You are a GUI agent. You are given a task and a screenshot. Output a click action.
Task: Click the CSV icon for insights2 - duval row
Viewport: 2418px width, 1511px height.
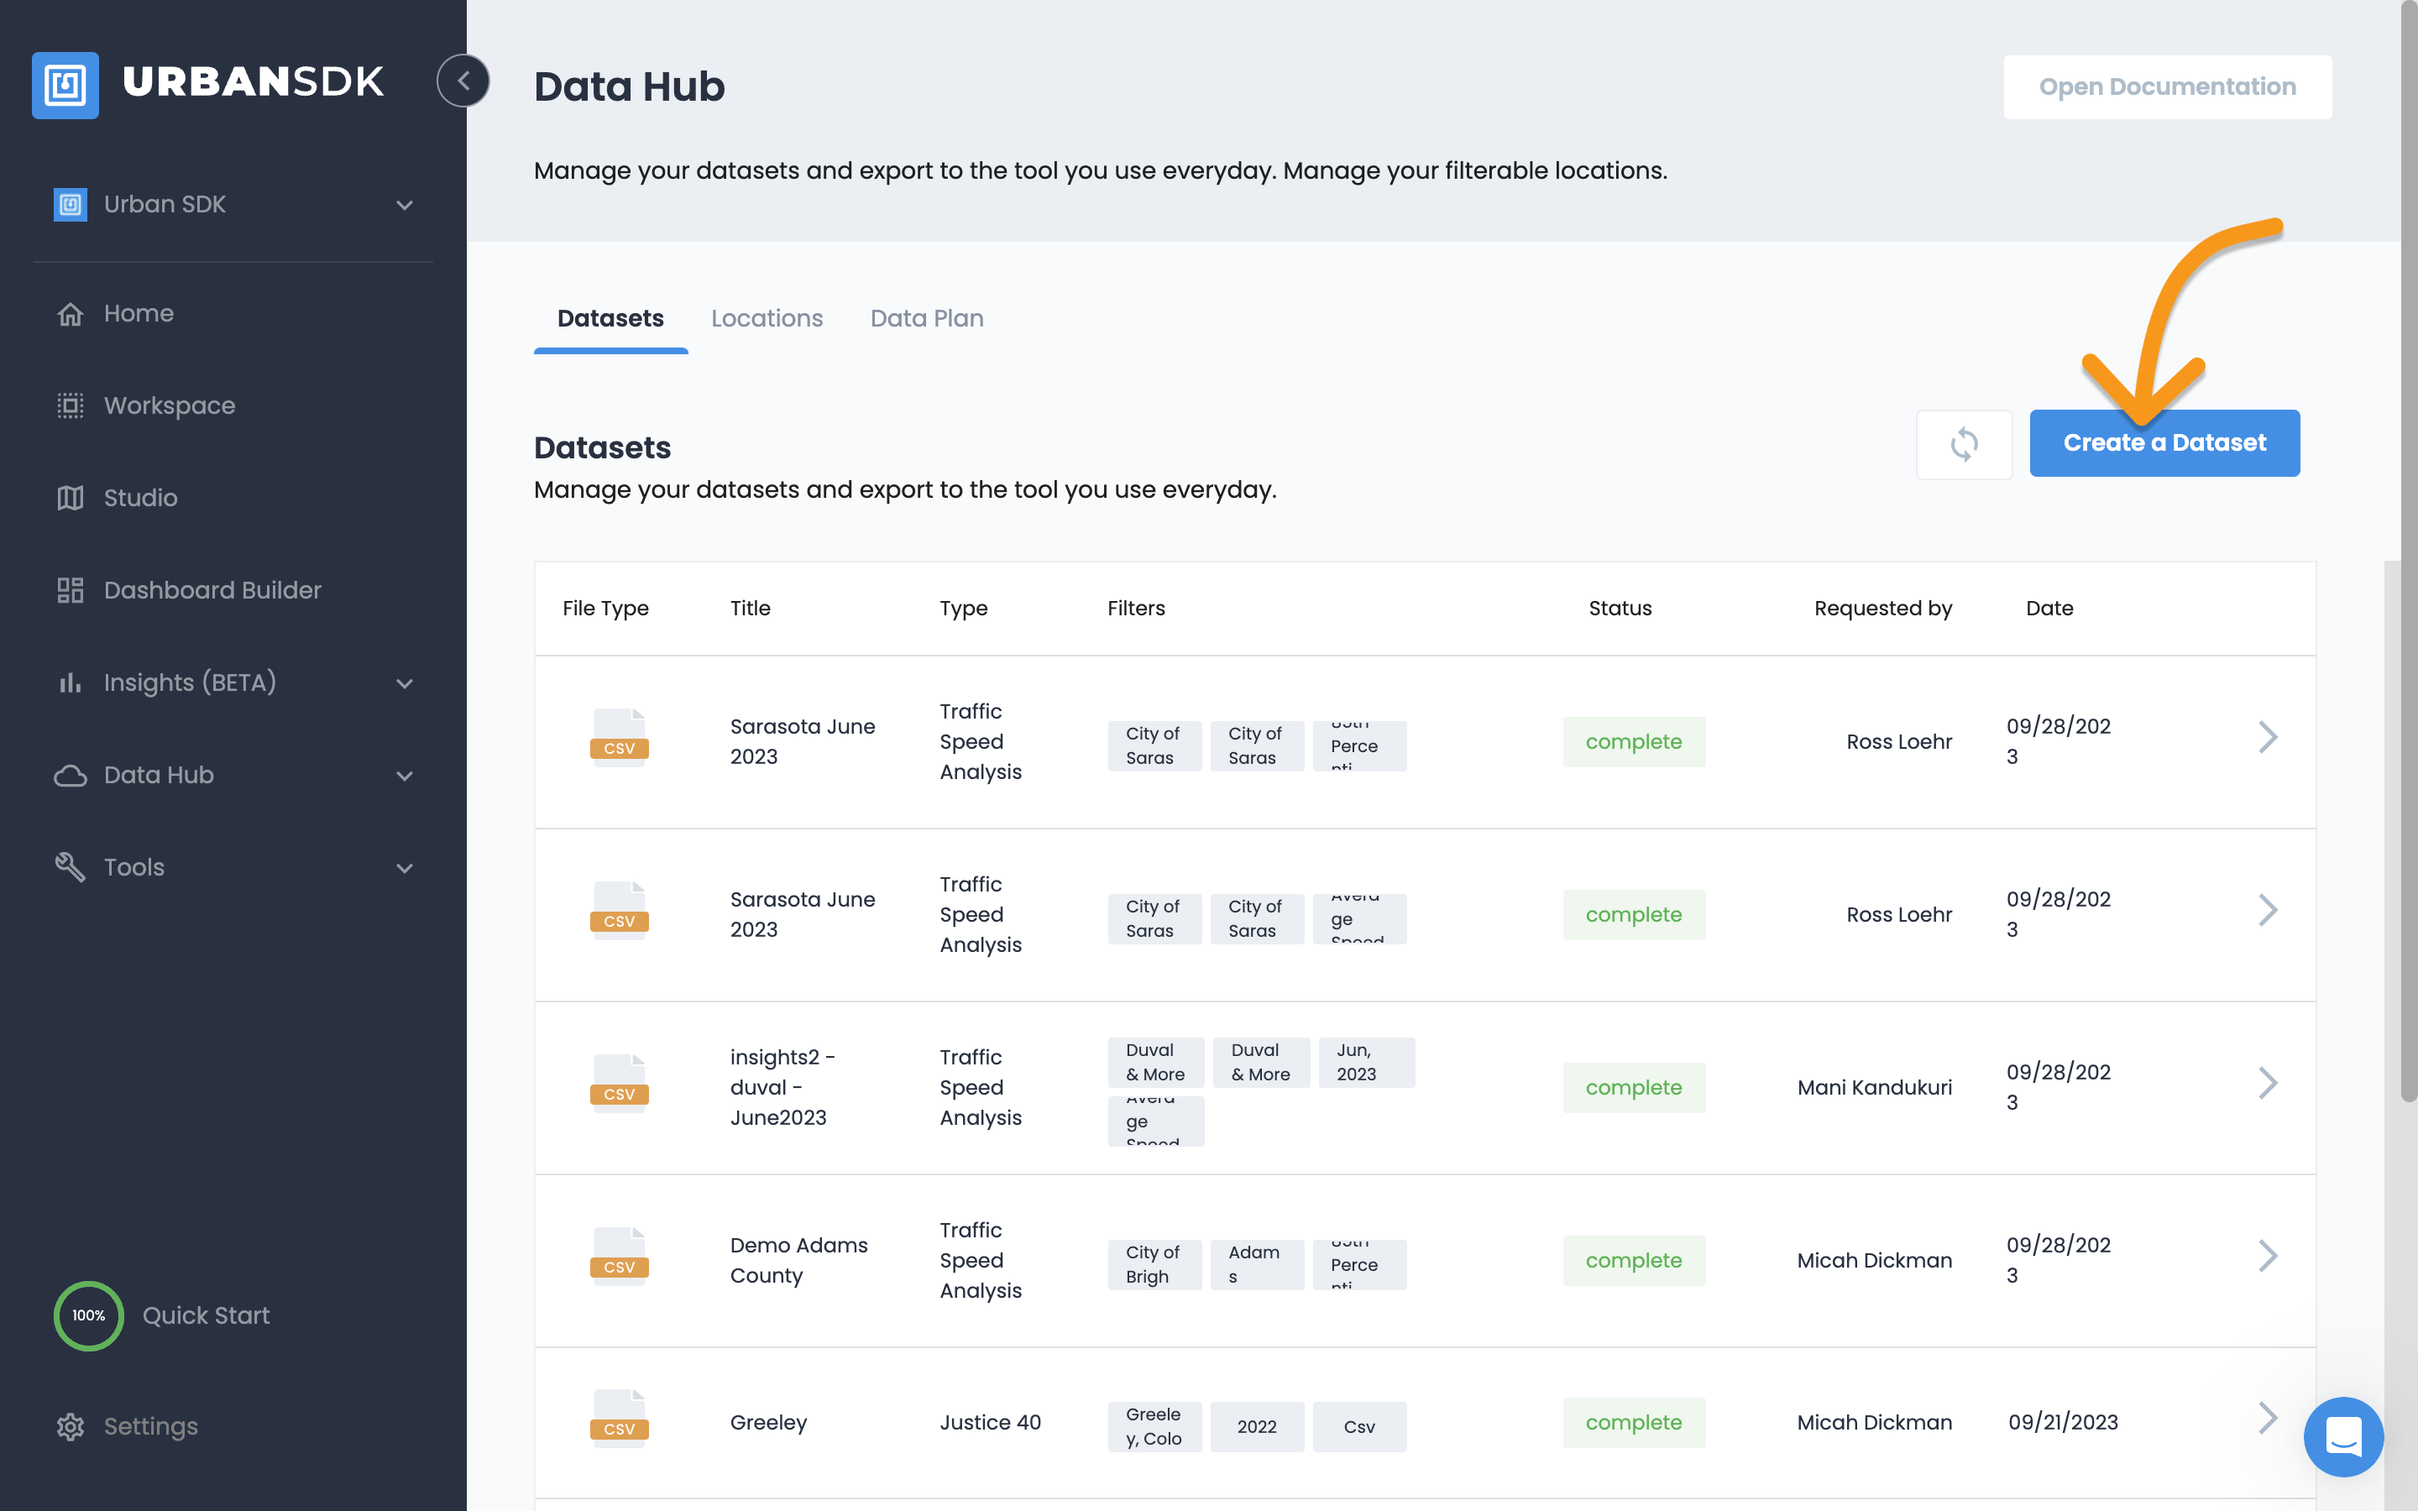(x=619, y=1082)
